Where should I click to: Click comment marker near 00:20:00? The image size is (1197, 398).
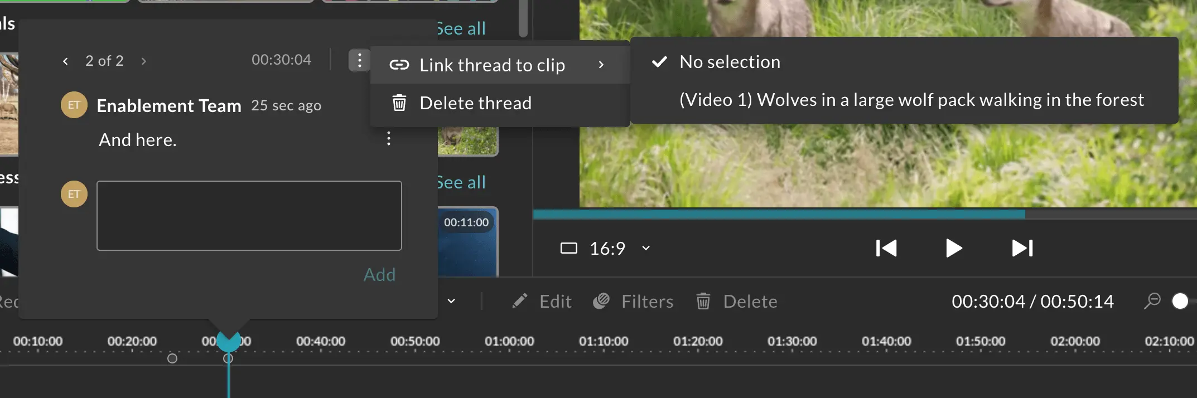click(x=172, y=358)
